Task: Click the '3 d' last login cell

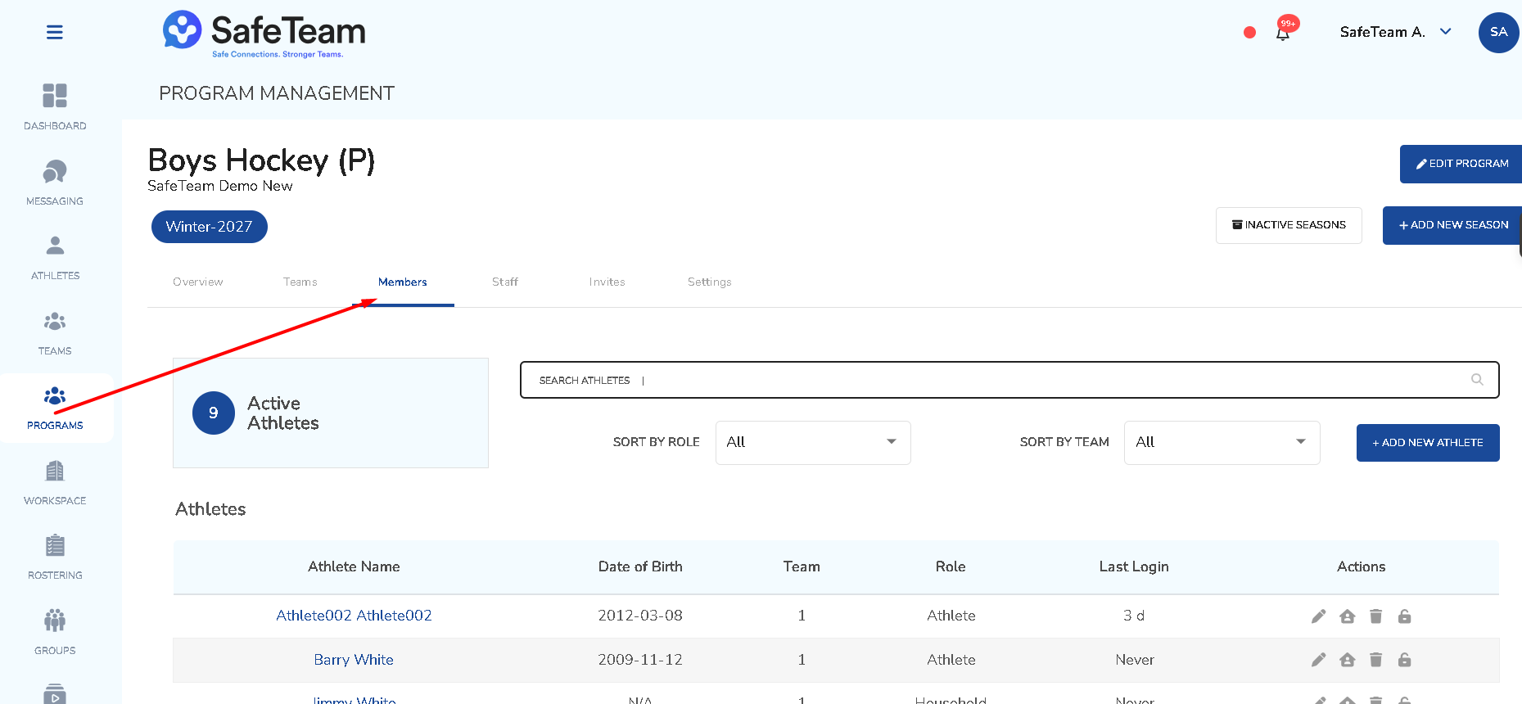Action: click(1134, 616)
